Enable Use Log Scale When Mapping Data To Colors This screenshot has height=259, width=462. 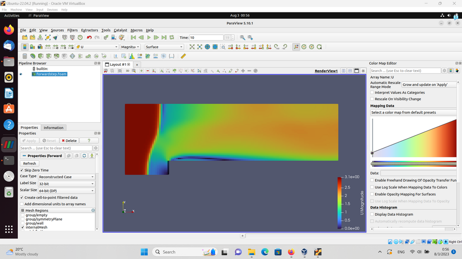[x=372, y=188]
